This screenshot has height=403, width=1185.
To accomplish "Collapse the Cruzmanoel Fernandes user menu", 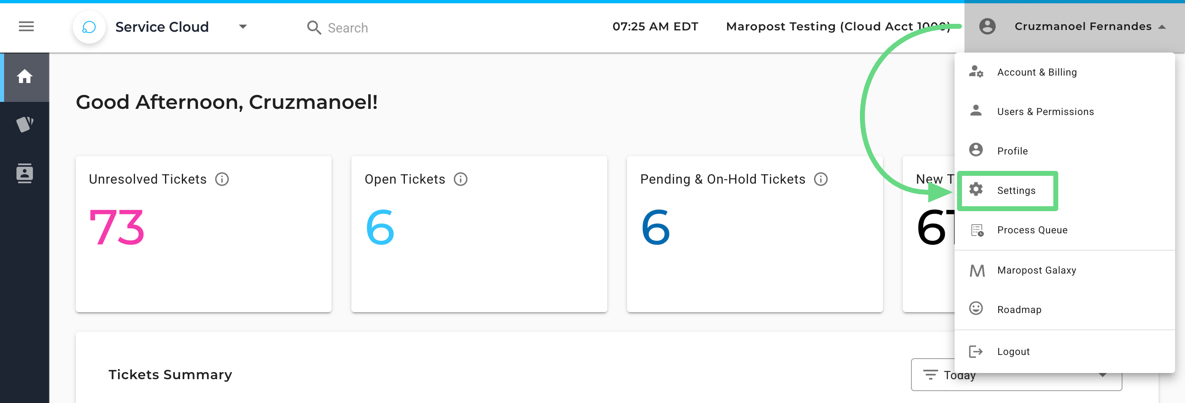I will click(1162, 27).
